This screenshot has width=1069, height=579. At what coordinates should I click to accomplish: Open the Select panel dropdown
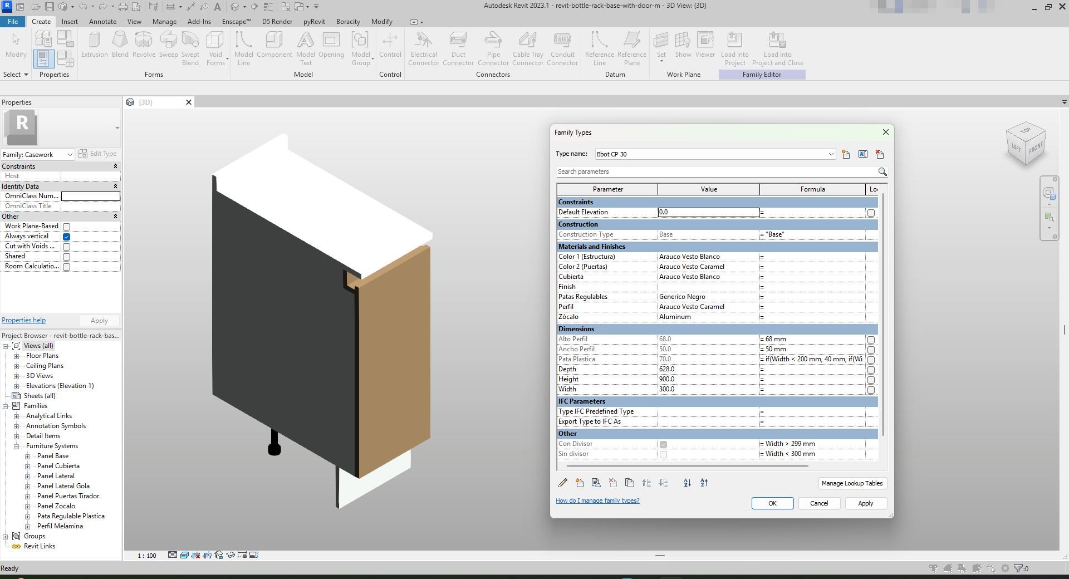pos(16,75)
